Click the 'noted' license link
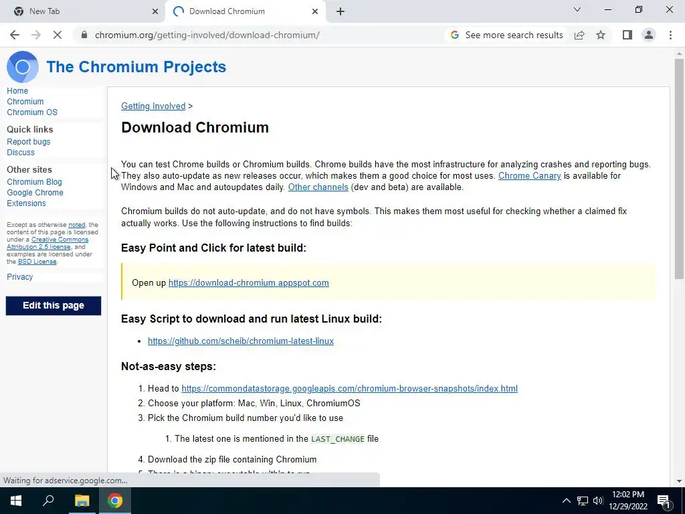Viewport: 685px width, 514px height. point(76,225)
